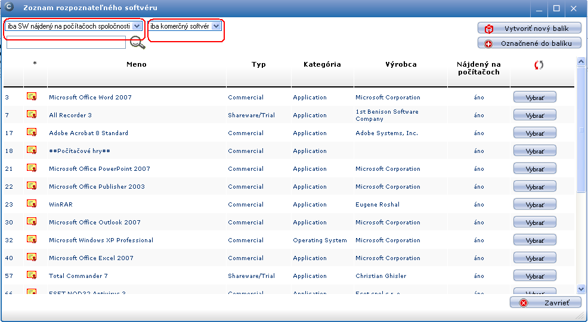
Task: Minimize the window
Action: pyautogui.click(x=539, y=8)
